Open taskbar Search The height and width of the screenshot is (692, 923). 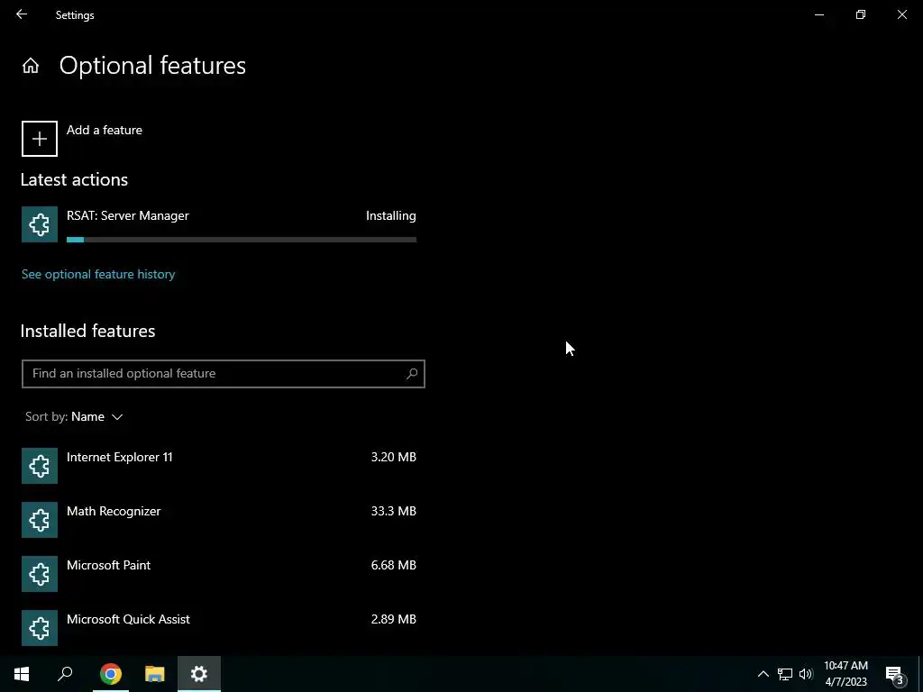pyautogui.click(x=65, y=674)
